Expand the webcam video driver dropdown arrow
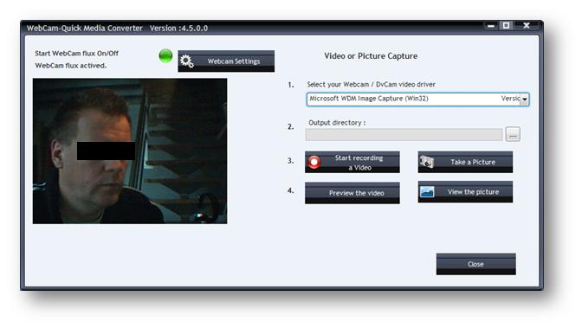This screenshot has height=328, width=582. 524,100
